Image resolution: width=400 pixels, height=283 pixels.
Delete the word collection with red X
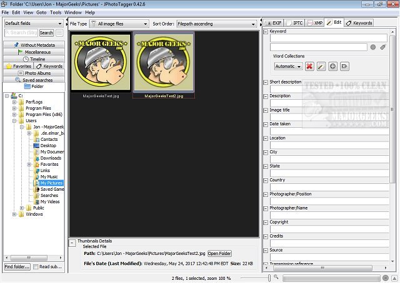309,66
